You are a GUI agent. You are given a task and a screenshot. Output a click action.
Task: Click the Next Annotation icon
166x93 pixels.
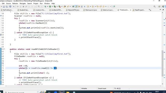tap(88, 6)
